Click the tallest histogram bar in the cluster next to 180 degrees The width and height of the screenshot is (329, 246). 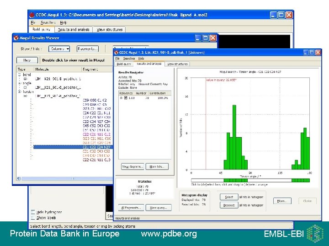coord(305,149)
